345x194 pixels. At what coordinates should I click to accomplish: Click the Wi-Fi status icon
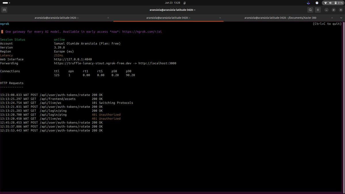click(x=326, y=3)
